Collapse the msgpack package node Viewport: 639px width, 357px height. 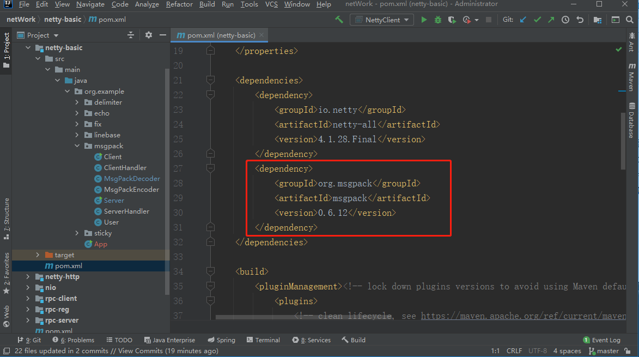click(x=77, y=146)
